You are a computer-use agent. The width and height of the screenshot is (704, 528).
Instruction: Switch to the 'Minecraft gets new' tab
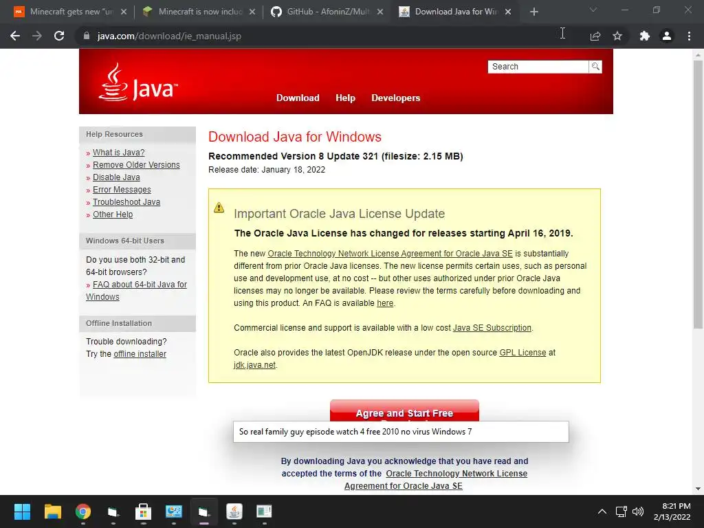[x=71, y=12]
